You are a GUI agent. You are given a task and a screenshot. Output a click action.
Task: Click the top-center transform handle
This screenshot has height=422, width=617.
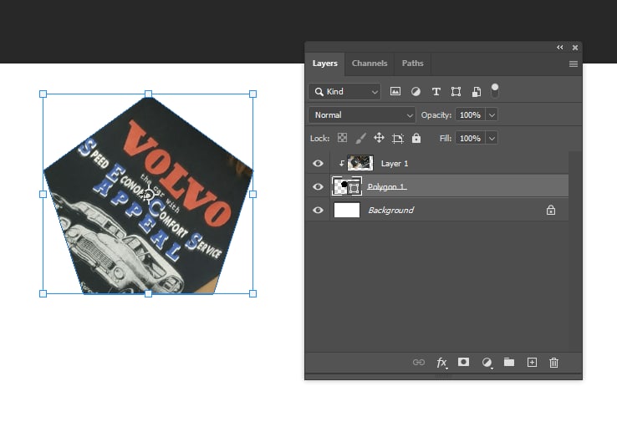[x=148, y=94]
